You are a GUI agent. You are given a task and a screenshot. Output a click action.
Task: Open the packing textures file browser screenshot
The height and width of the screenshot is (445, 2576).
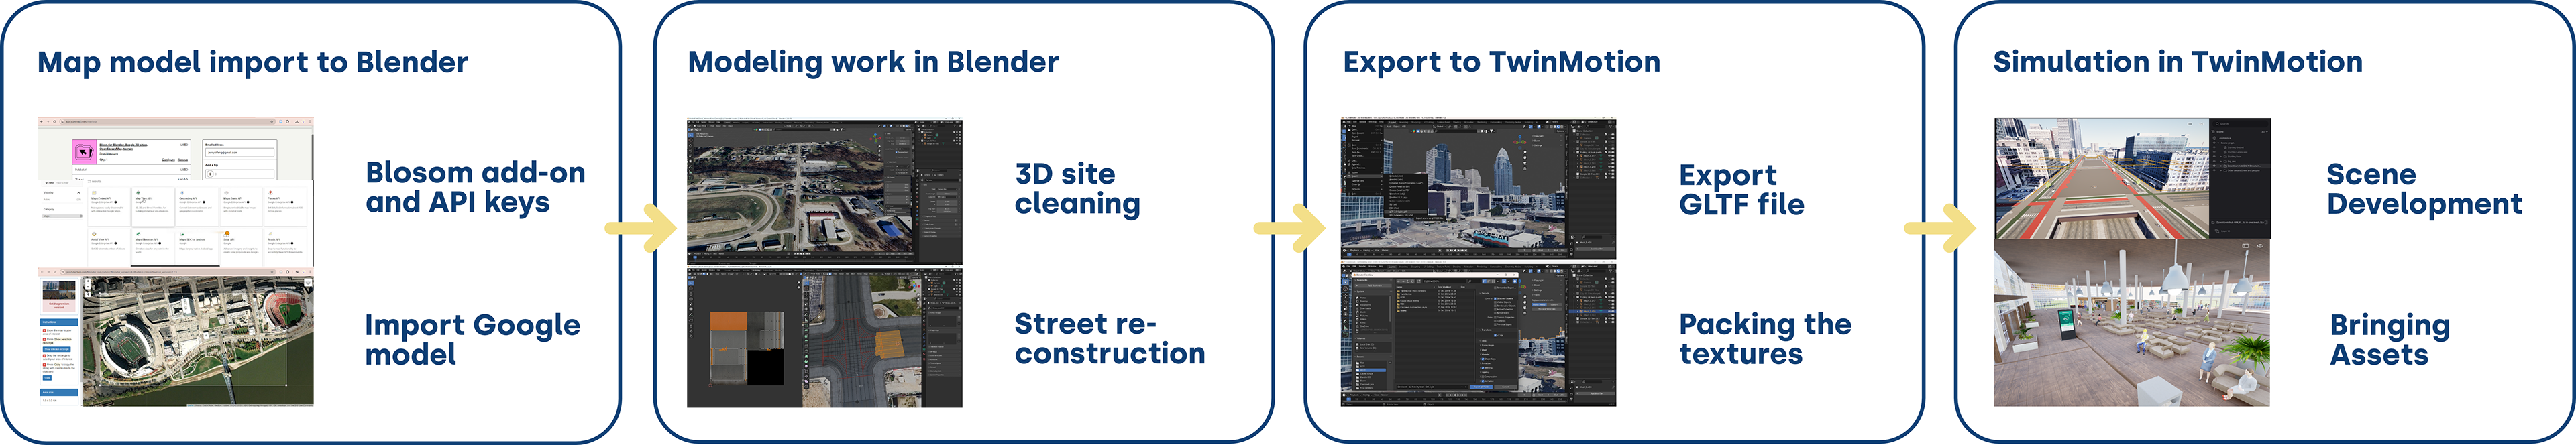pyautogui.click(x=1478, y=334)
